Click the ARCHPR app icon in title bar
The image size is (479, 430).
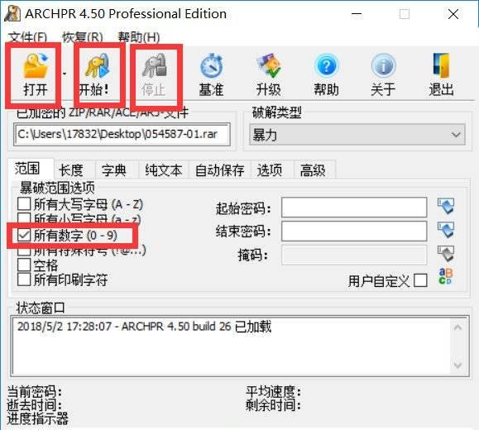tap(12, 14)
